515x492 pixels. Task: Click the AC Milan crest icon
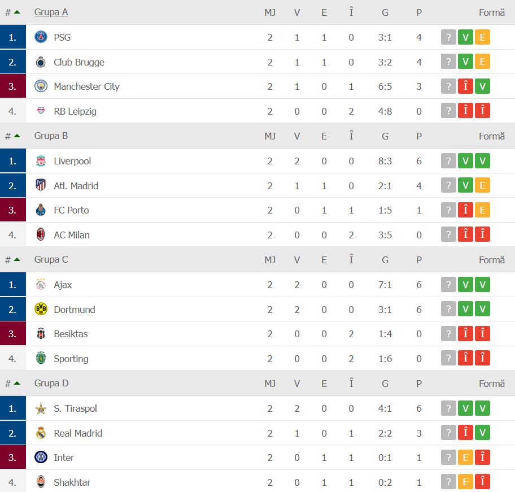(x=41, y=235)
